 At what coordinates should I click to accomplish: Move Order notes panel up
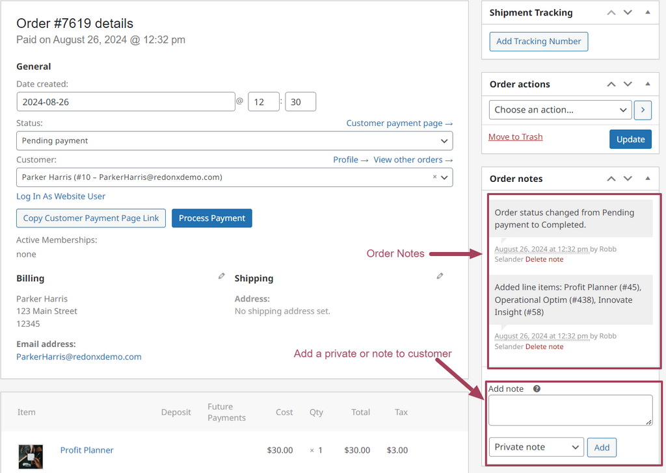coord(611,179)
